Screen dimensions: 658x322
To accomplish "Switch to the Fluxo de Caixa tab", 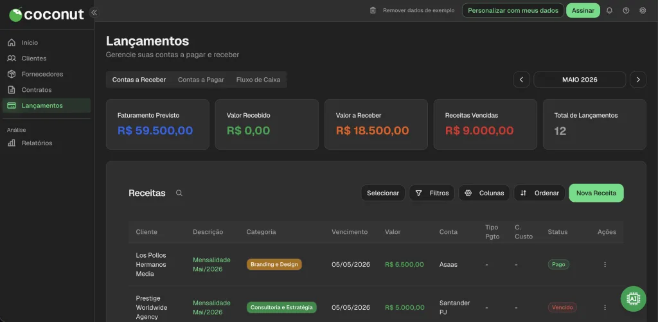I will point(258,80).
